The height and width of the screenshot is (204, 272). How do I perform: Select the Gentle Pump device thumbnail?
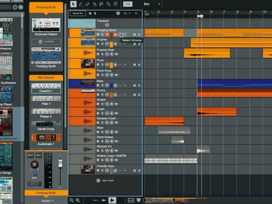pos(46,123)
